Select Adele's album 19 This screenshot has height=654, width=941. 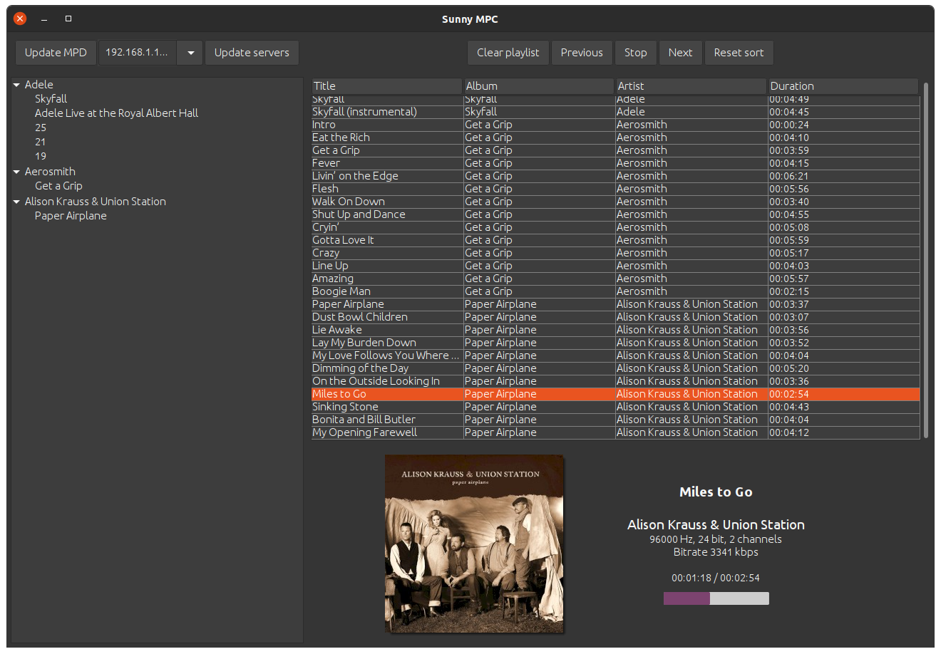point(41,156)
